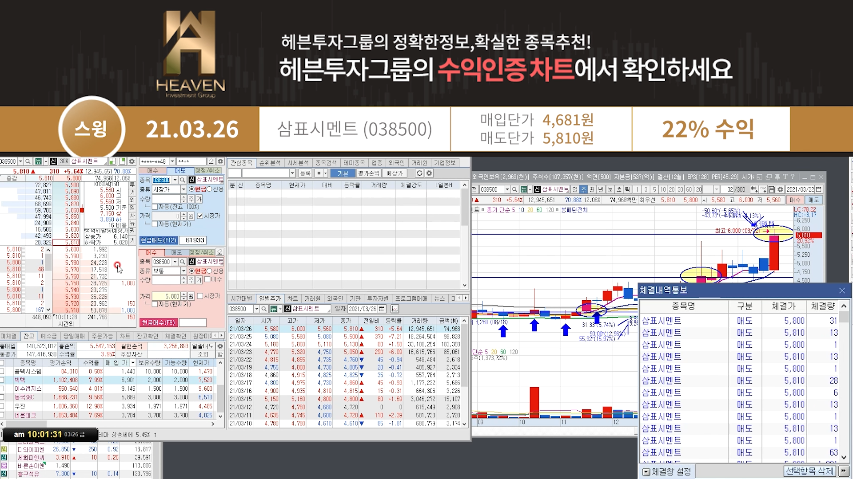This screenshot has width=853, height=479.
Task: Click eraser icon in buy order tab row
Action: (219, 252)
